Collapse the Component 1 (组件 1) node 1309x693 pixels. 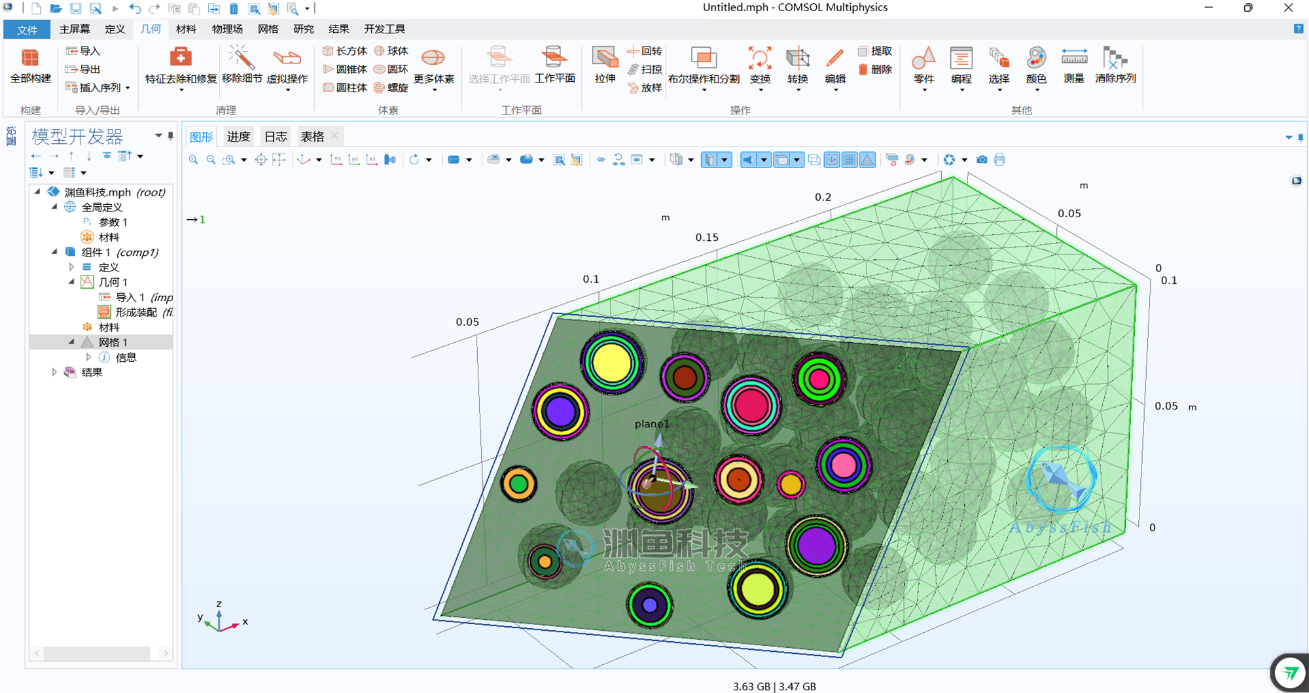coord(55,252)
